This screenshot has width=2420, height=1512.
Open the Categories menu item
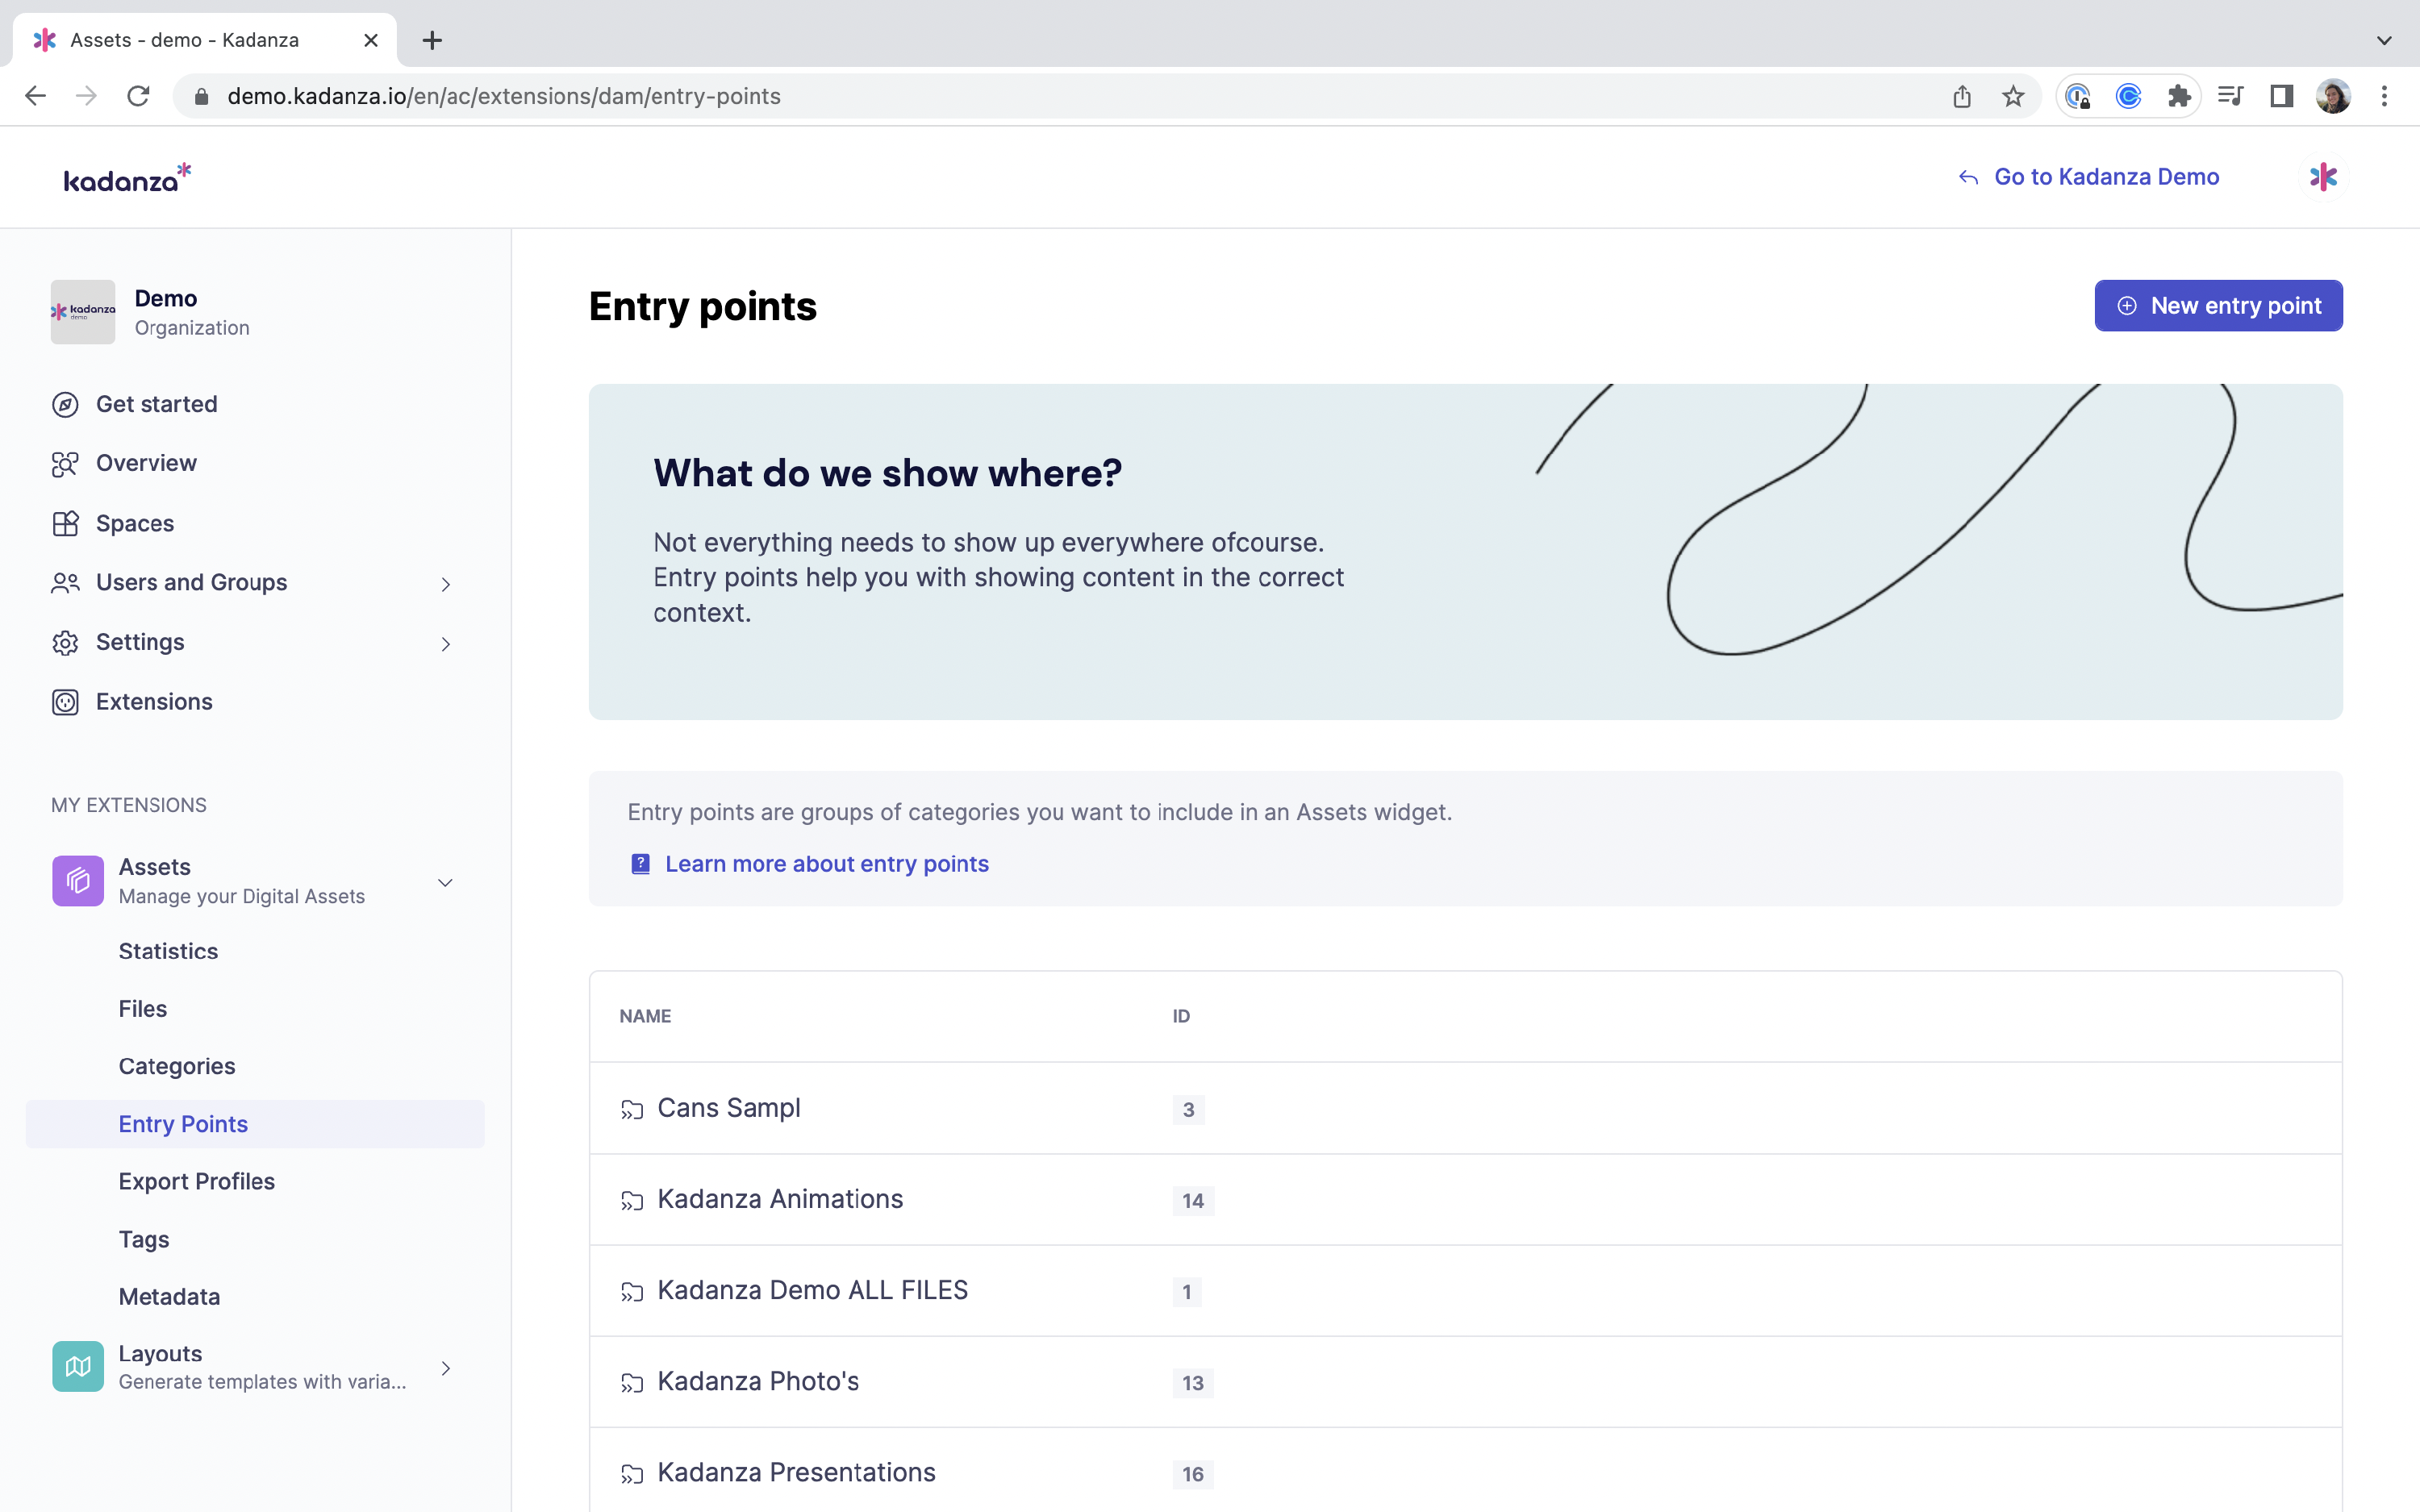[x=177, y=1066]
